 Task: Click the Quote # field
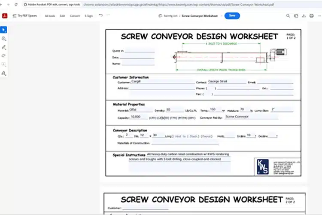140,51
